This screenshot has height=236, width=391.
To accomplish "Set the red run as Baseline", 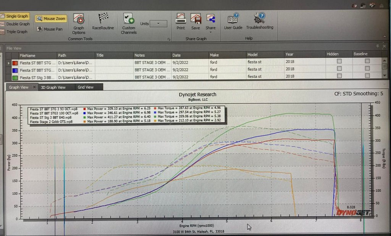I will [x=367, y=61].
